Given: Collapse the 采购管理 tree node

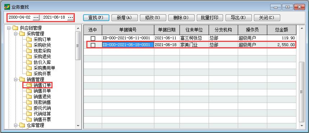Looking at the screenshot, I should [15, 34].
